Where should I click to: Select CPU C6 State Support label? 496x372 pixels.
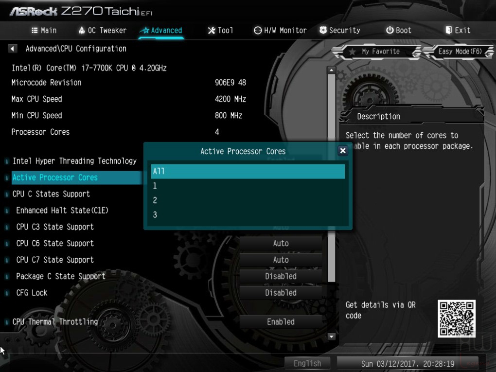click(55, 243)
